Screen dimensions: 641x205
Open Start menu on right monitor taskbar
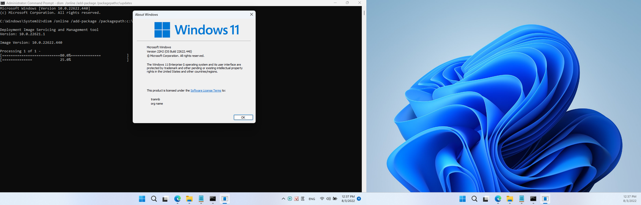463,199
